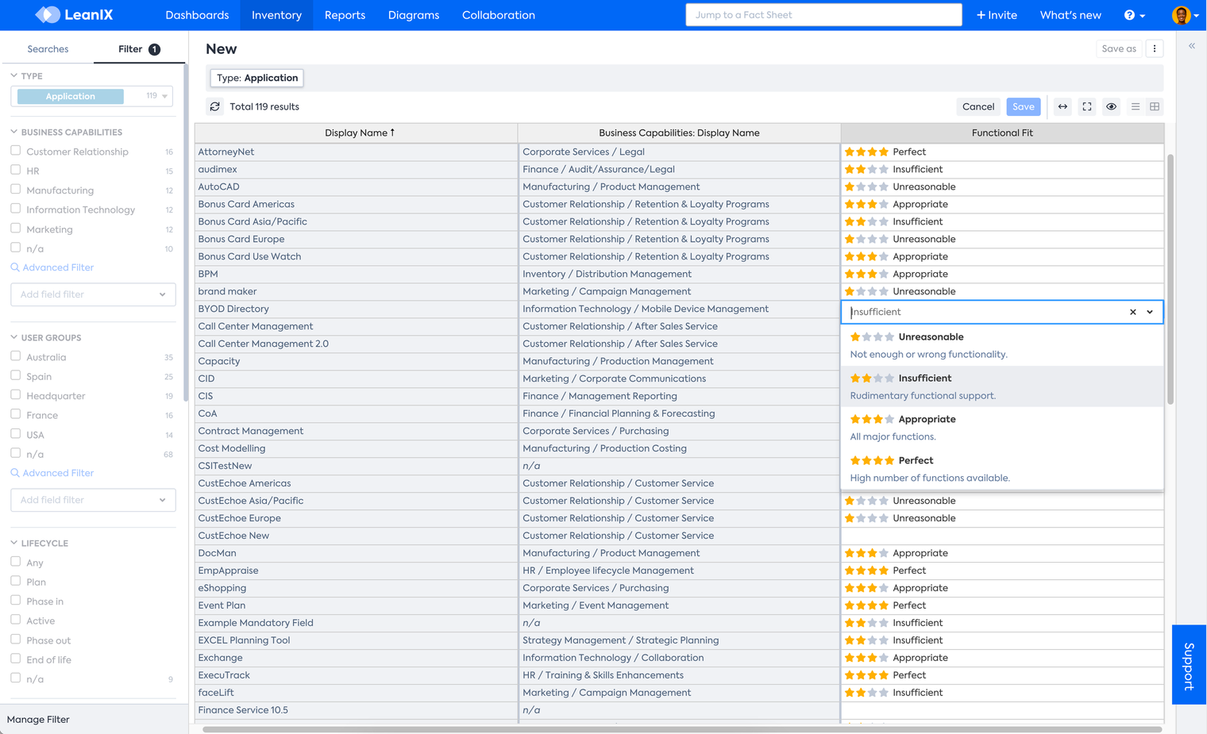Switch to the Searches tab
The width and height of the screenshot is (1207, 734).
coord(48,49)
